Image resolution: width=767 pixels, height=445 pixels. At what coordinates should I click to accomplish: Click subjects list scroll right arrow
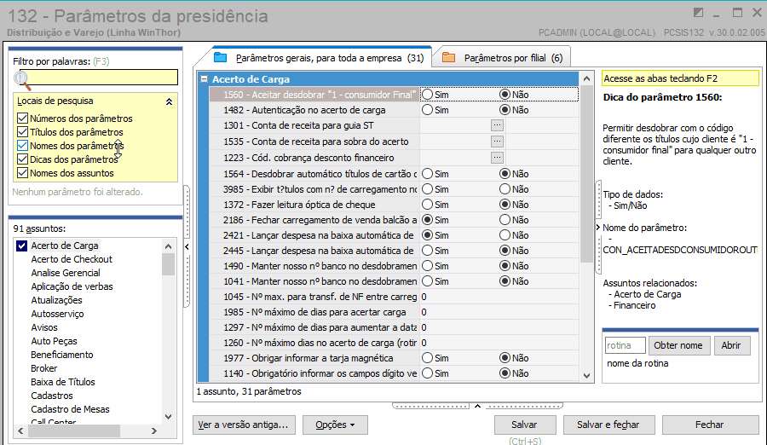[x=154, y=431]
